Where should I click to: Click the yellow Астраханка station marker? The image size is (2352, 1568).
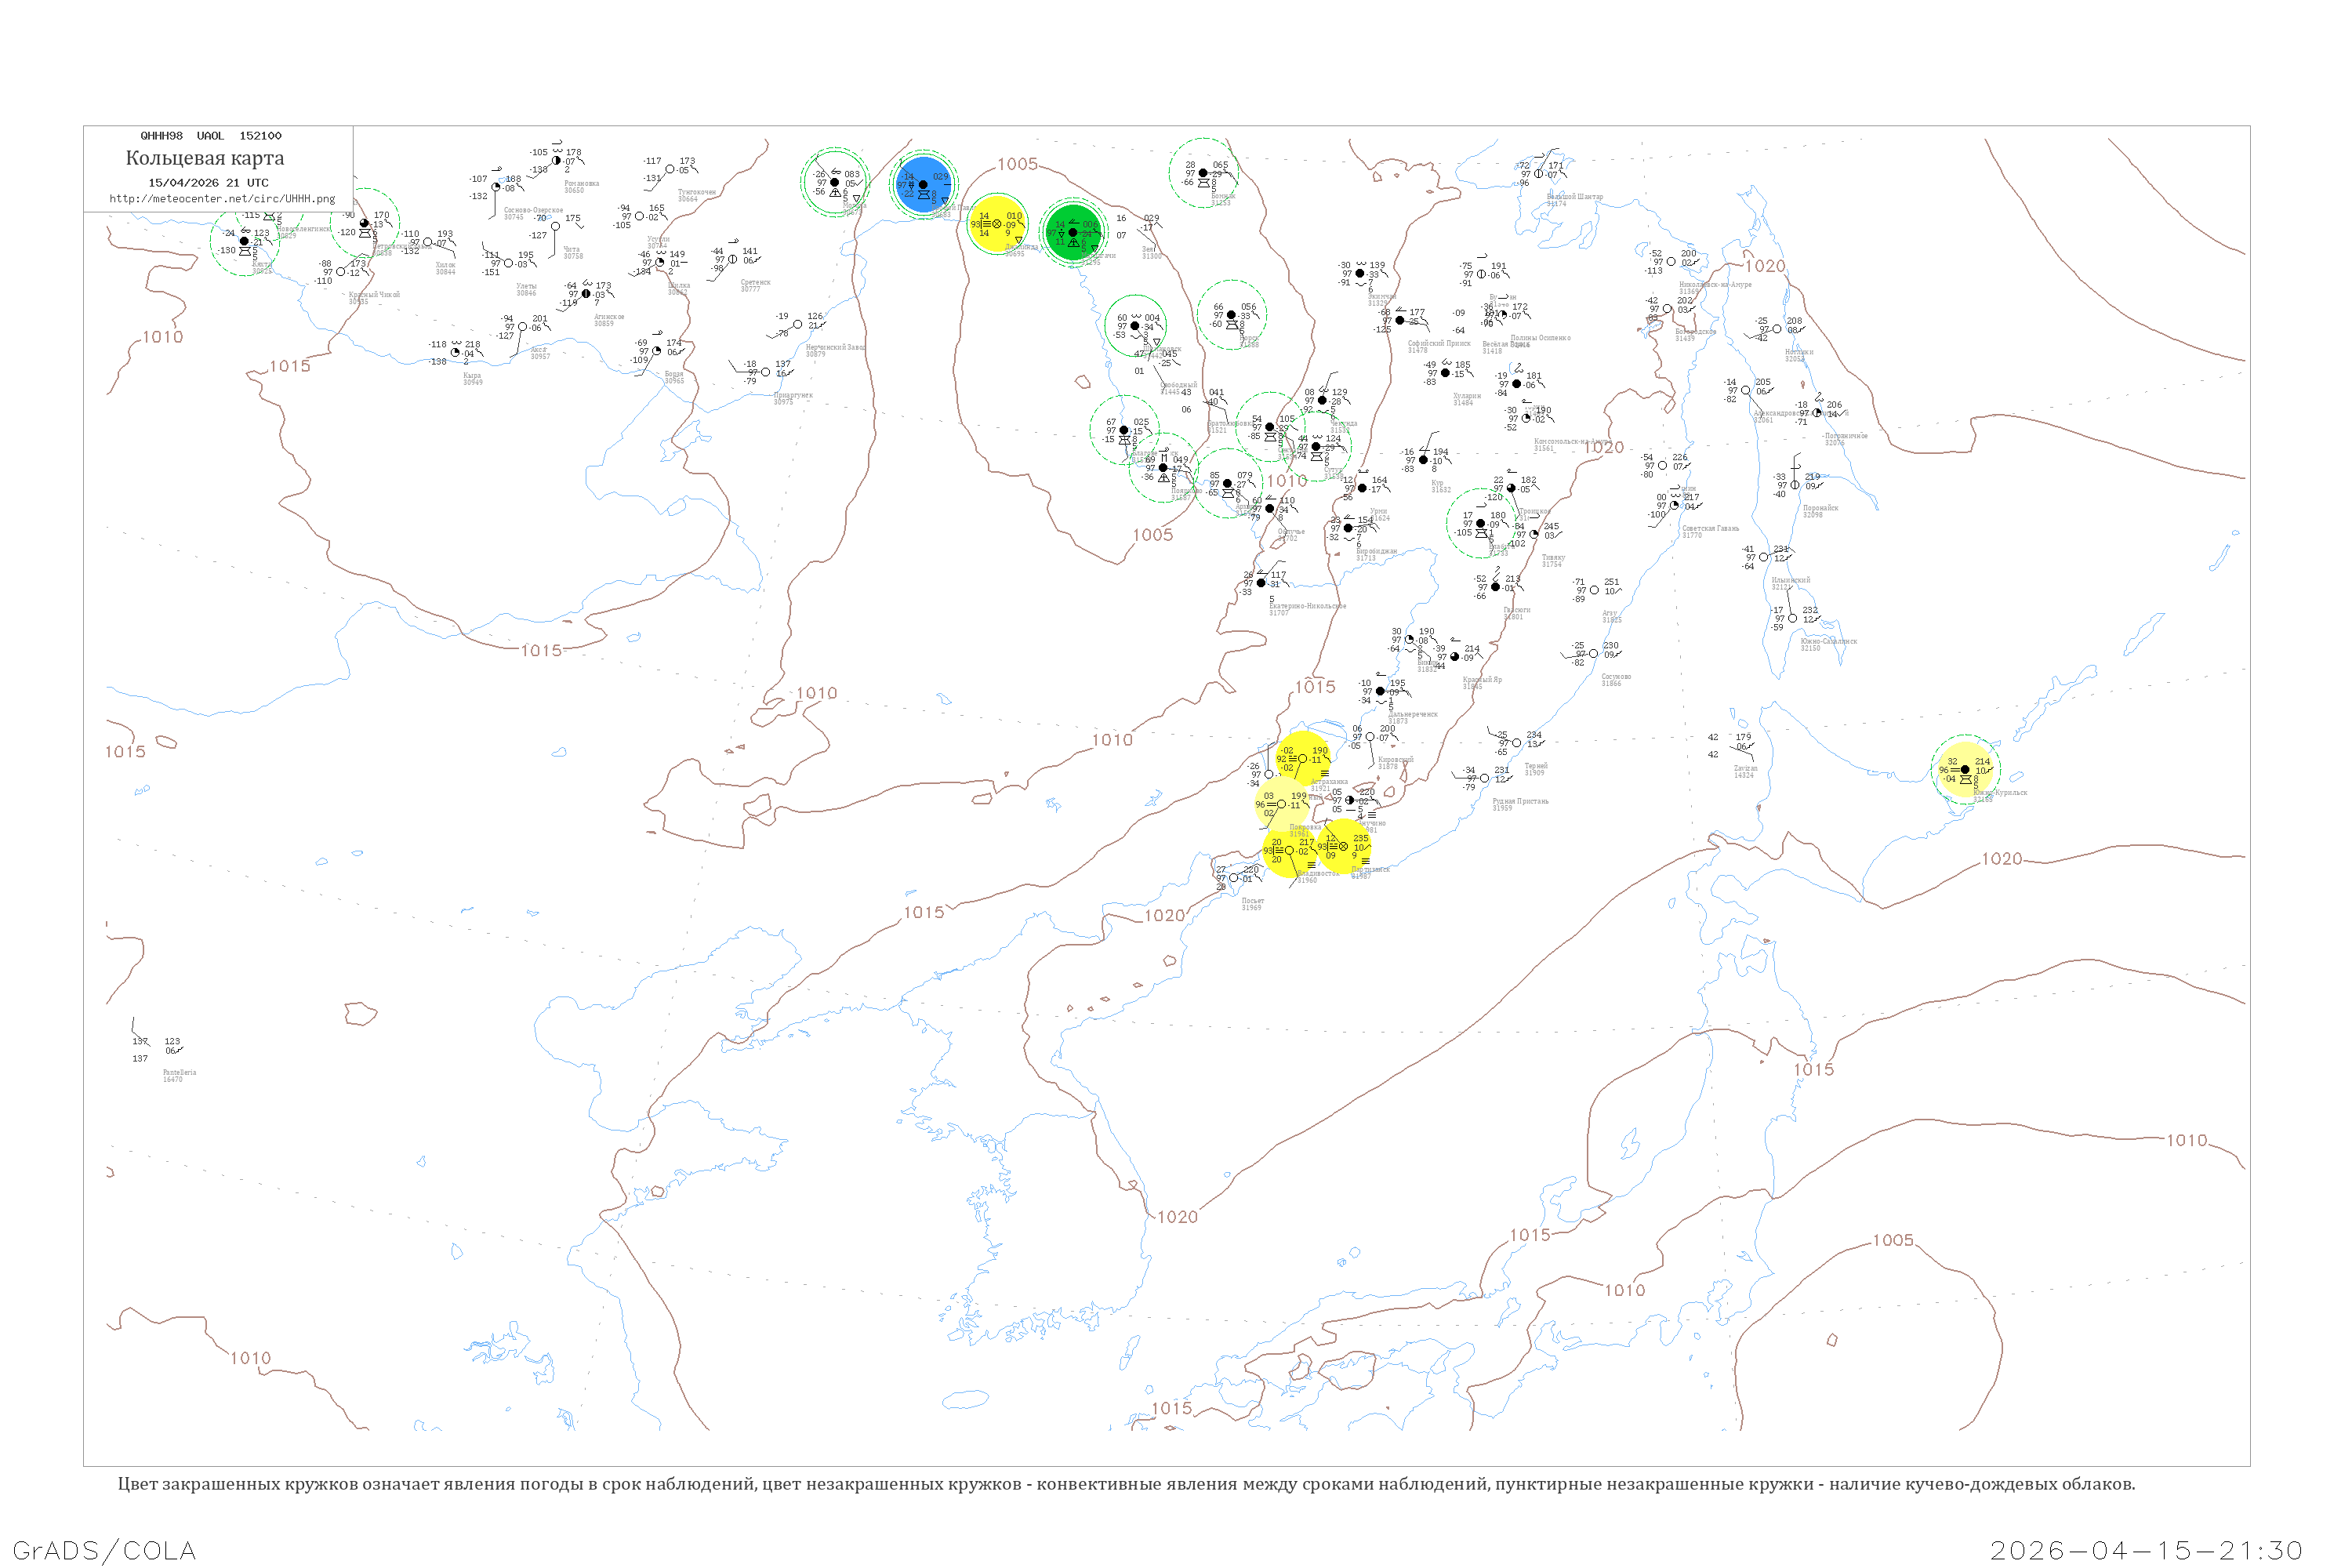[1302, 759]
